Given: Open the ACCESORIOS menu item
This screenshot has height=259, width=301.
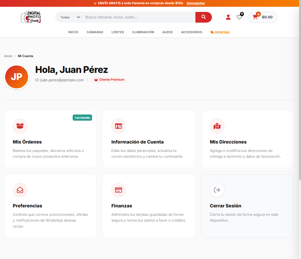Looking at the screenshot, I should 192,32.
